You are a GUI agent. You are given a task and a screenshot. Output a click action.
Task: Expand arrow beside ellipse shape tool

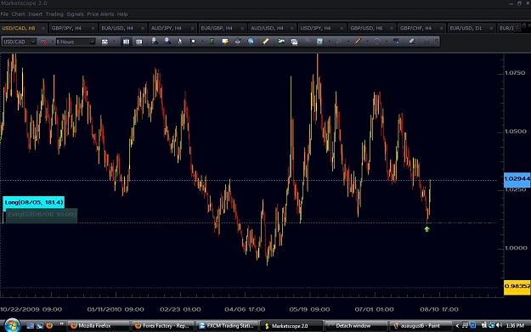387,42
